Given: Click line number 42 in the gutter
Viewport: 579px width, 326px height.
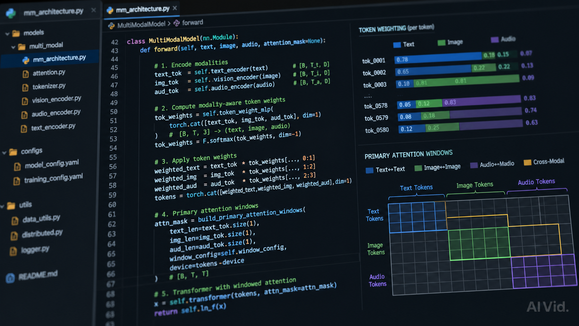Looking at the screenshot, I should coord(115,42).
